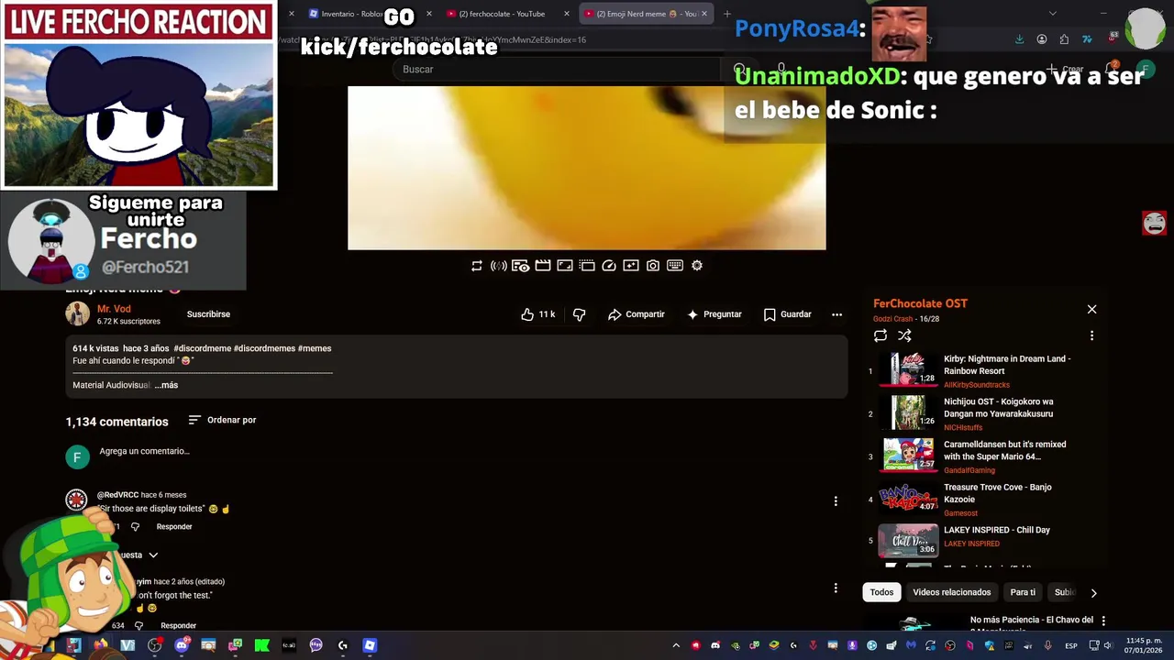Open the Logitech G Hub taskbar icon
The width and height of the screenshot is (1174, 660).
click(343, 645)
